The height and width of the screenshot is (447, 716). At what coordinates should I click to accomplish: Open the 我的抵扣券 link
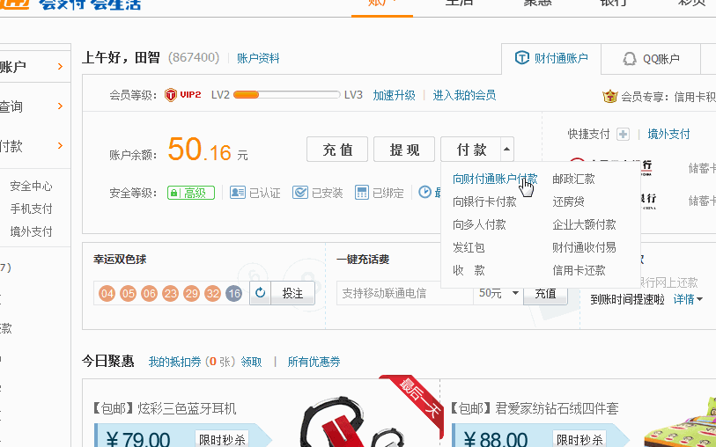pyautogui.click(x=175, y=362)
